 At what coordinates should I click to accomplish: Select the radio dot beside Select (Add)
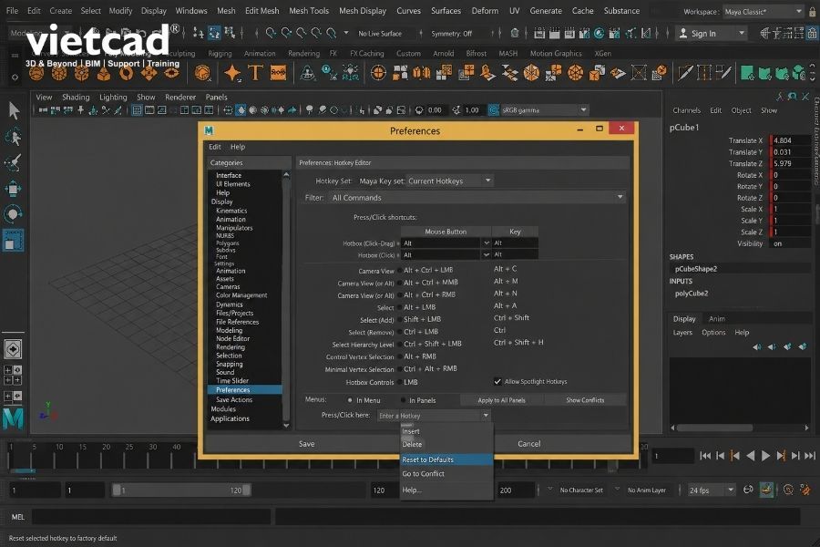[400, 319]
